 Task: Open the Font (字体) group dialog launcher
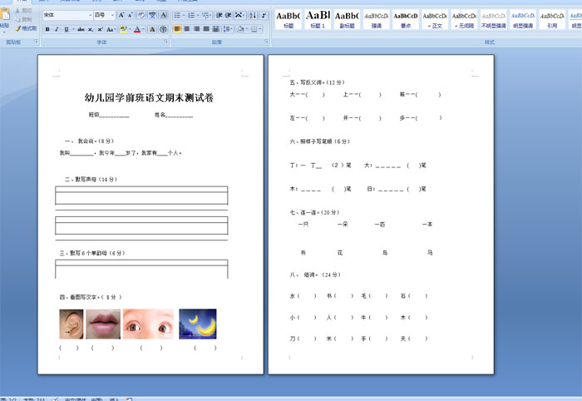pos(166,42)
